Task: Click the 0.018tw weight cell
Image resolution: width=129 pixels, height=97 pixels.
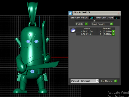Action: click(x=108, y=32)
